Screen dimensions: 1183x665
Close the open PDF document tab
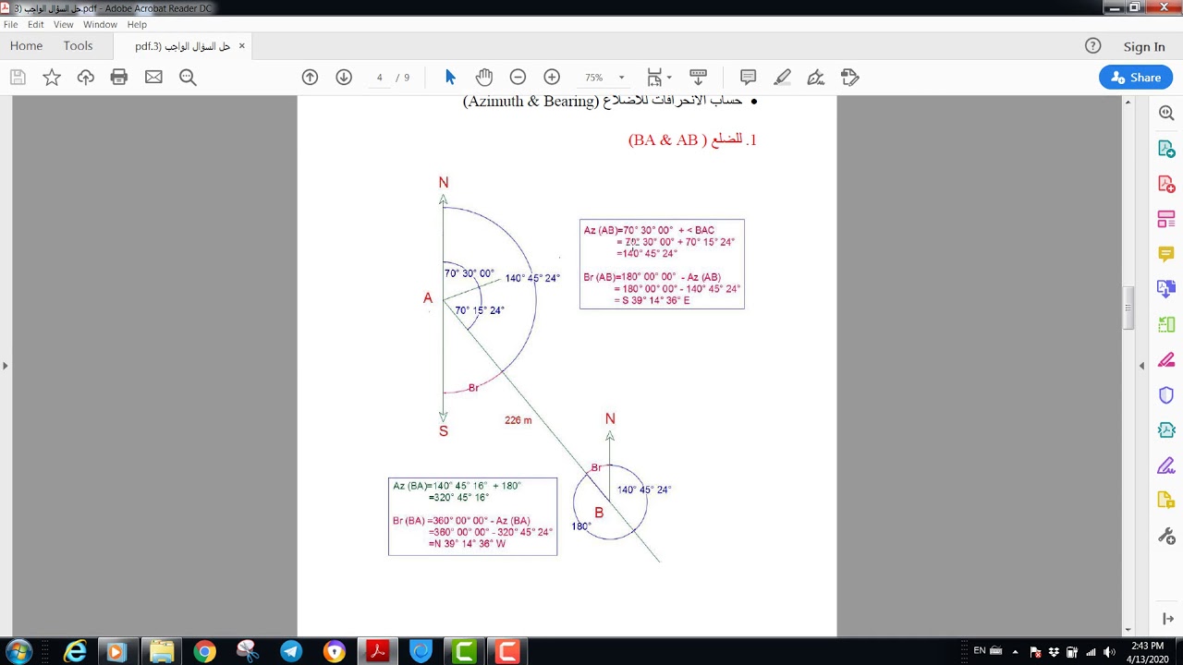pos(242,46)
